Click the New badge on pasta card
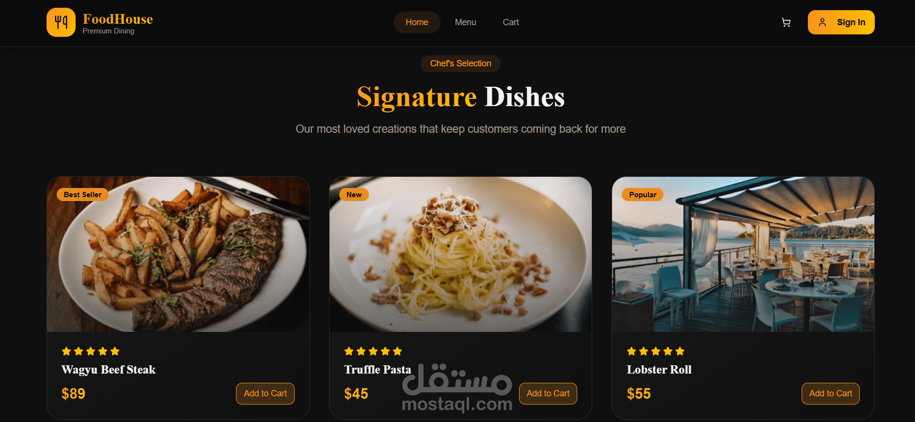The height and width of the screenshot is (422, 915). [x=354, y=194]
